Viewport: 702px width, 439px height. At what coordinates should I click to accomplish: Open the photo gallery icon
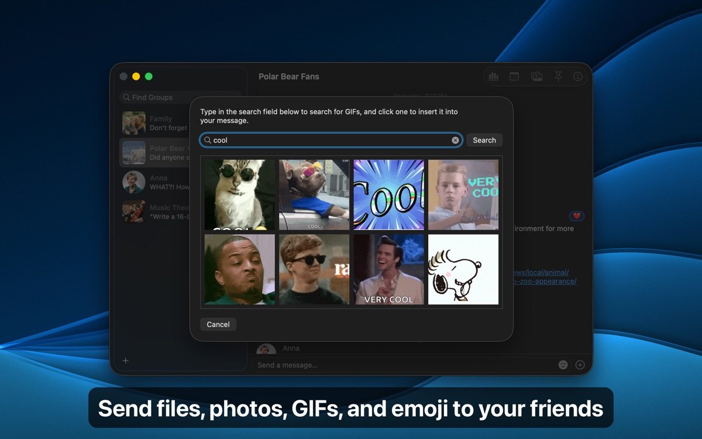coord(536,77)
